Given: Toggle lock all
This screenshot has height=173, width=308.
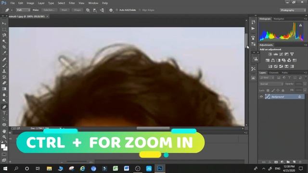Looking at the screenshot, I should coord(283,90).
